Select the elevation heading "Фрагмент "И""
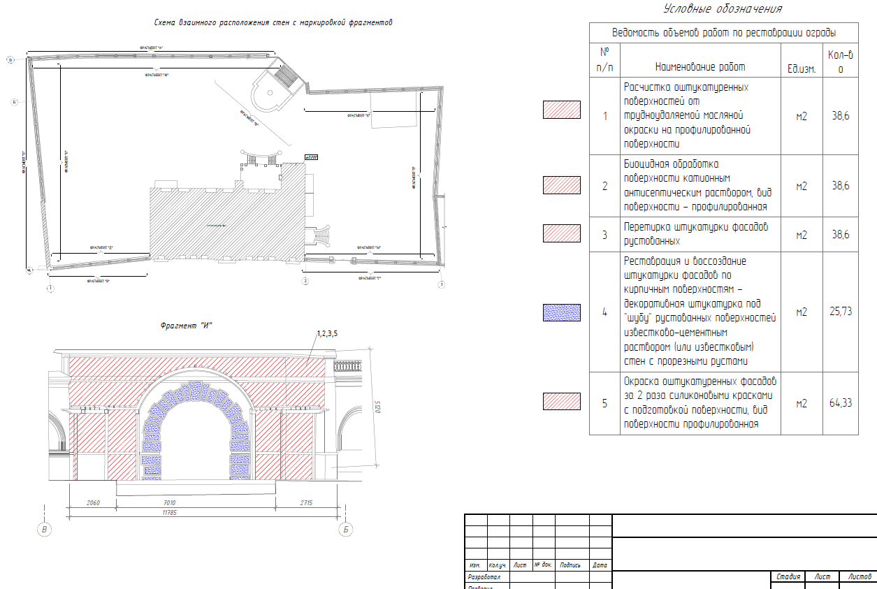Screen dimensions: 877x589 pyautogui.click(x=186, y=325)
